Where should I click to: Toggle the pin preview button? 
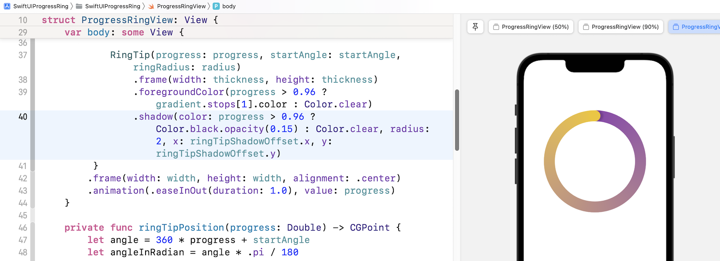coord(475,27)
